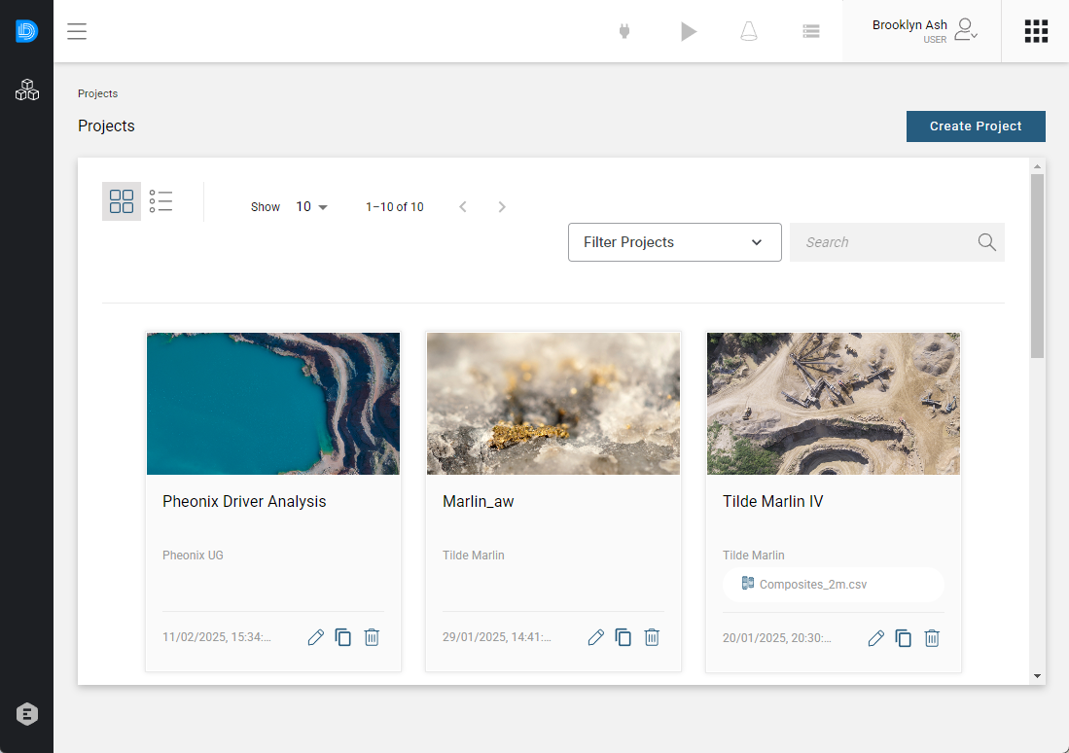Click the play run icon
This screenshot has height=753, width=1069.
tap(689, 31)
